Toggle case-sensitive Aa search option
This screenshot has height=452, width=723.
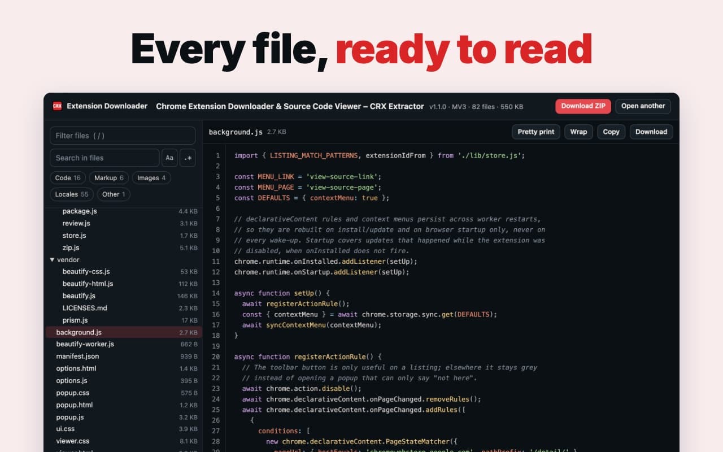tap(169, 158)
